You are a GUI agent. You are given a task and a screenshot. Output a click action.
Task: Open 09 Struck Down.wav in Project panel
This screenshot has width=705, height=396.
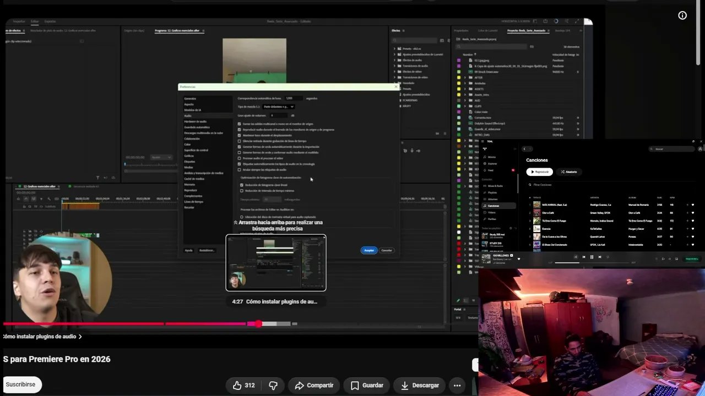[486, 71]
